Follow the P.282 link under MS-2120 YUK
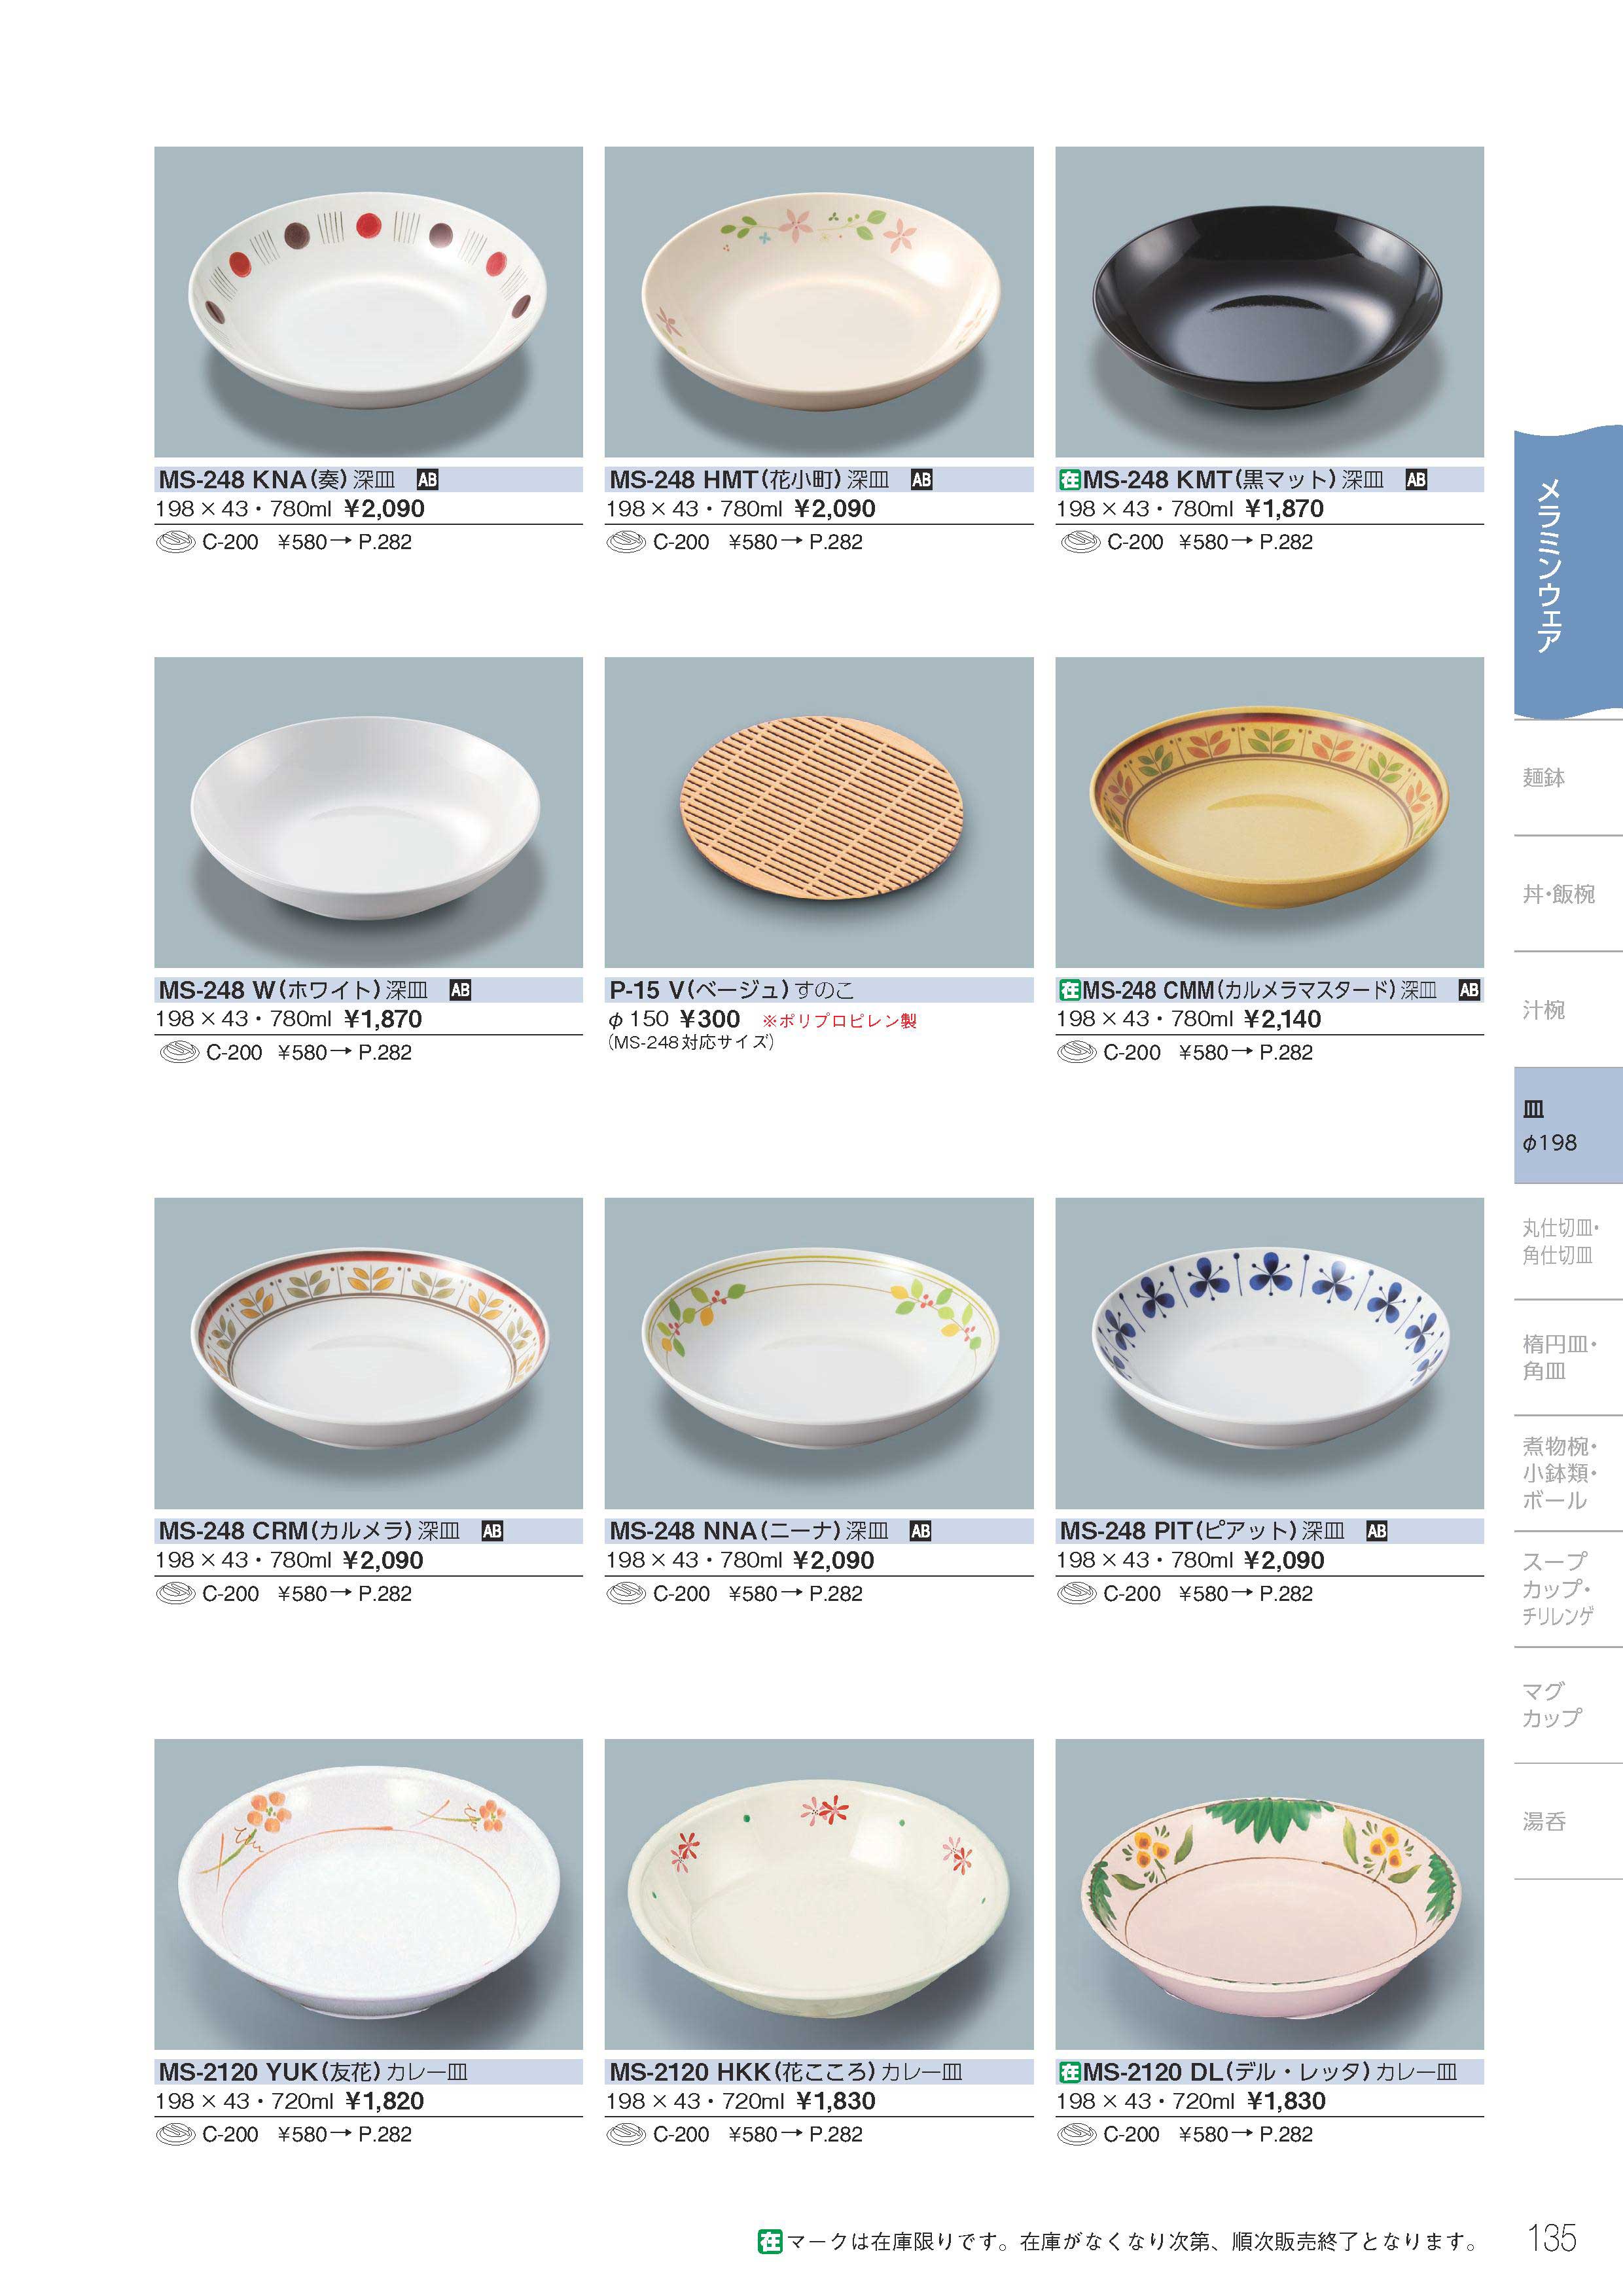 (x=384, y=2134)
